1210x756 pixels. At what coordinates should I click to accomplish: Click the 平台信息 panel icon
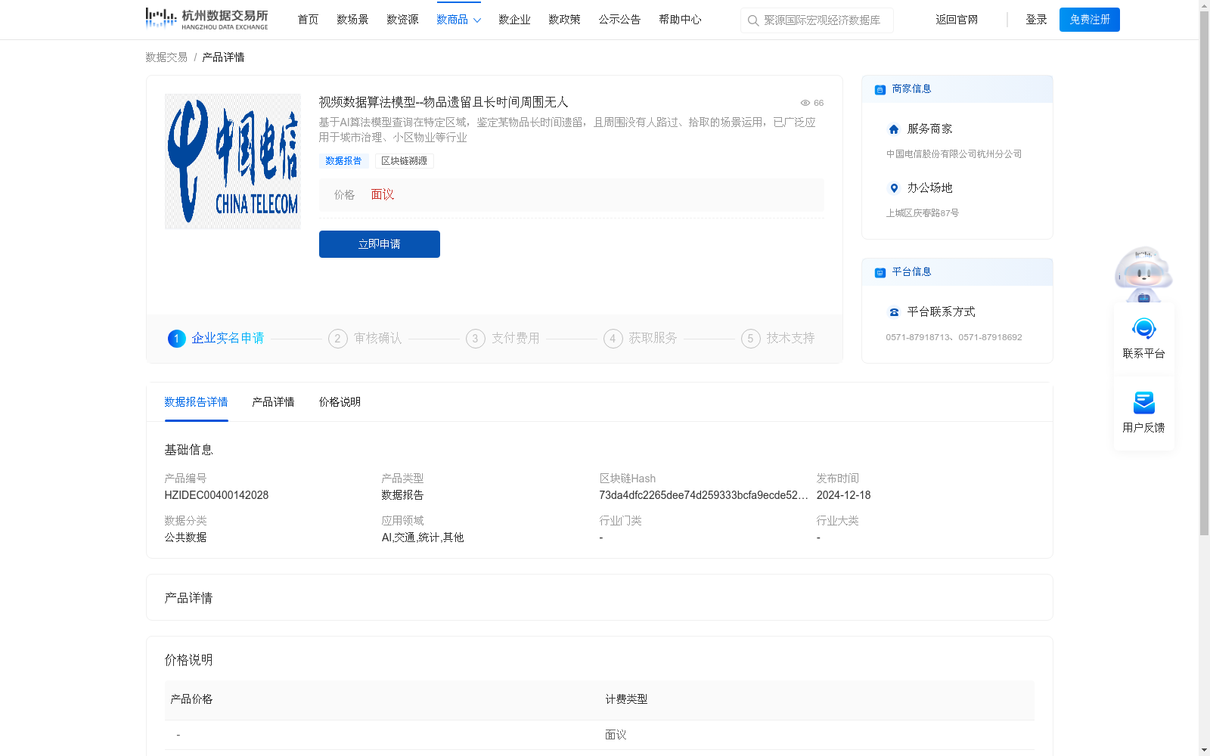pos(880,272)
